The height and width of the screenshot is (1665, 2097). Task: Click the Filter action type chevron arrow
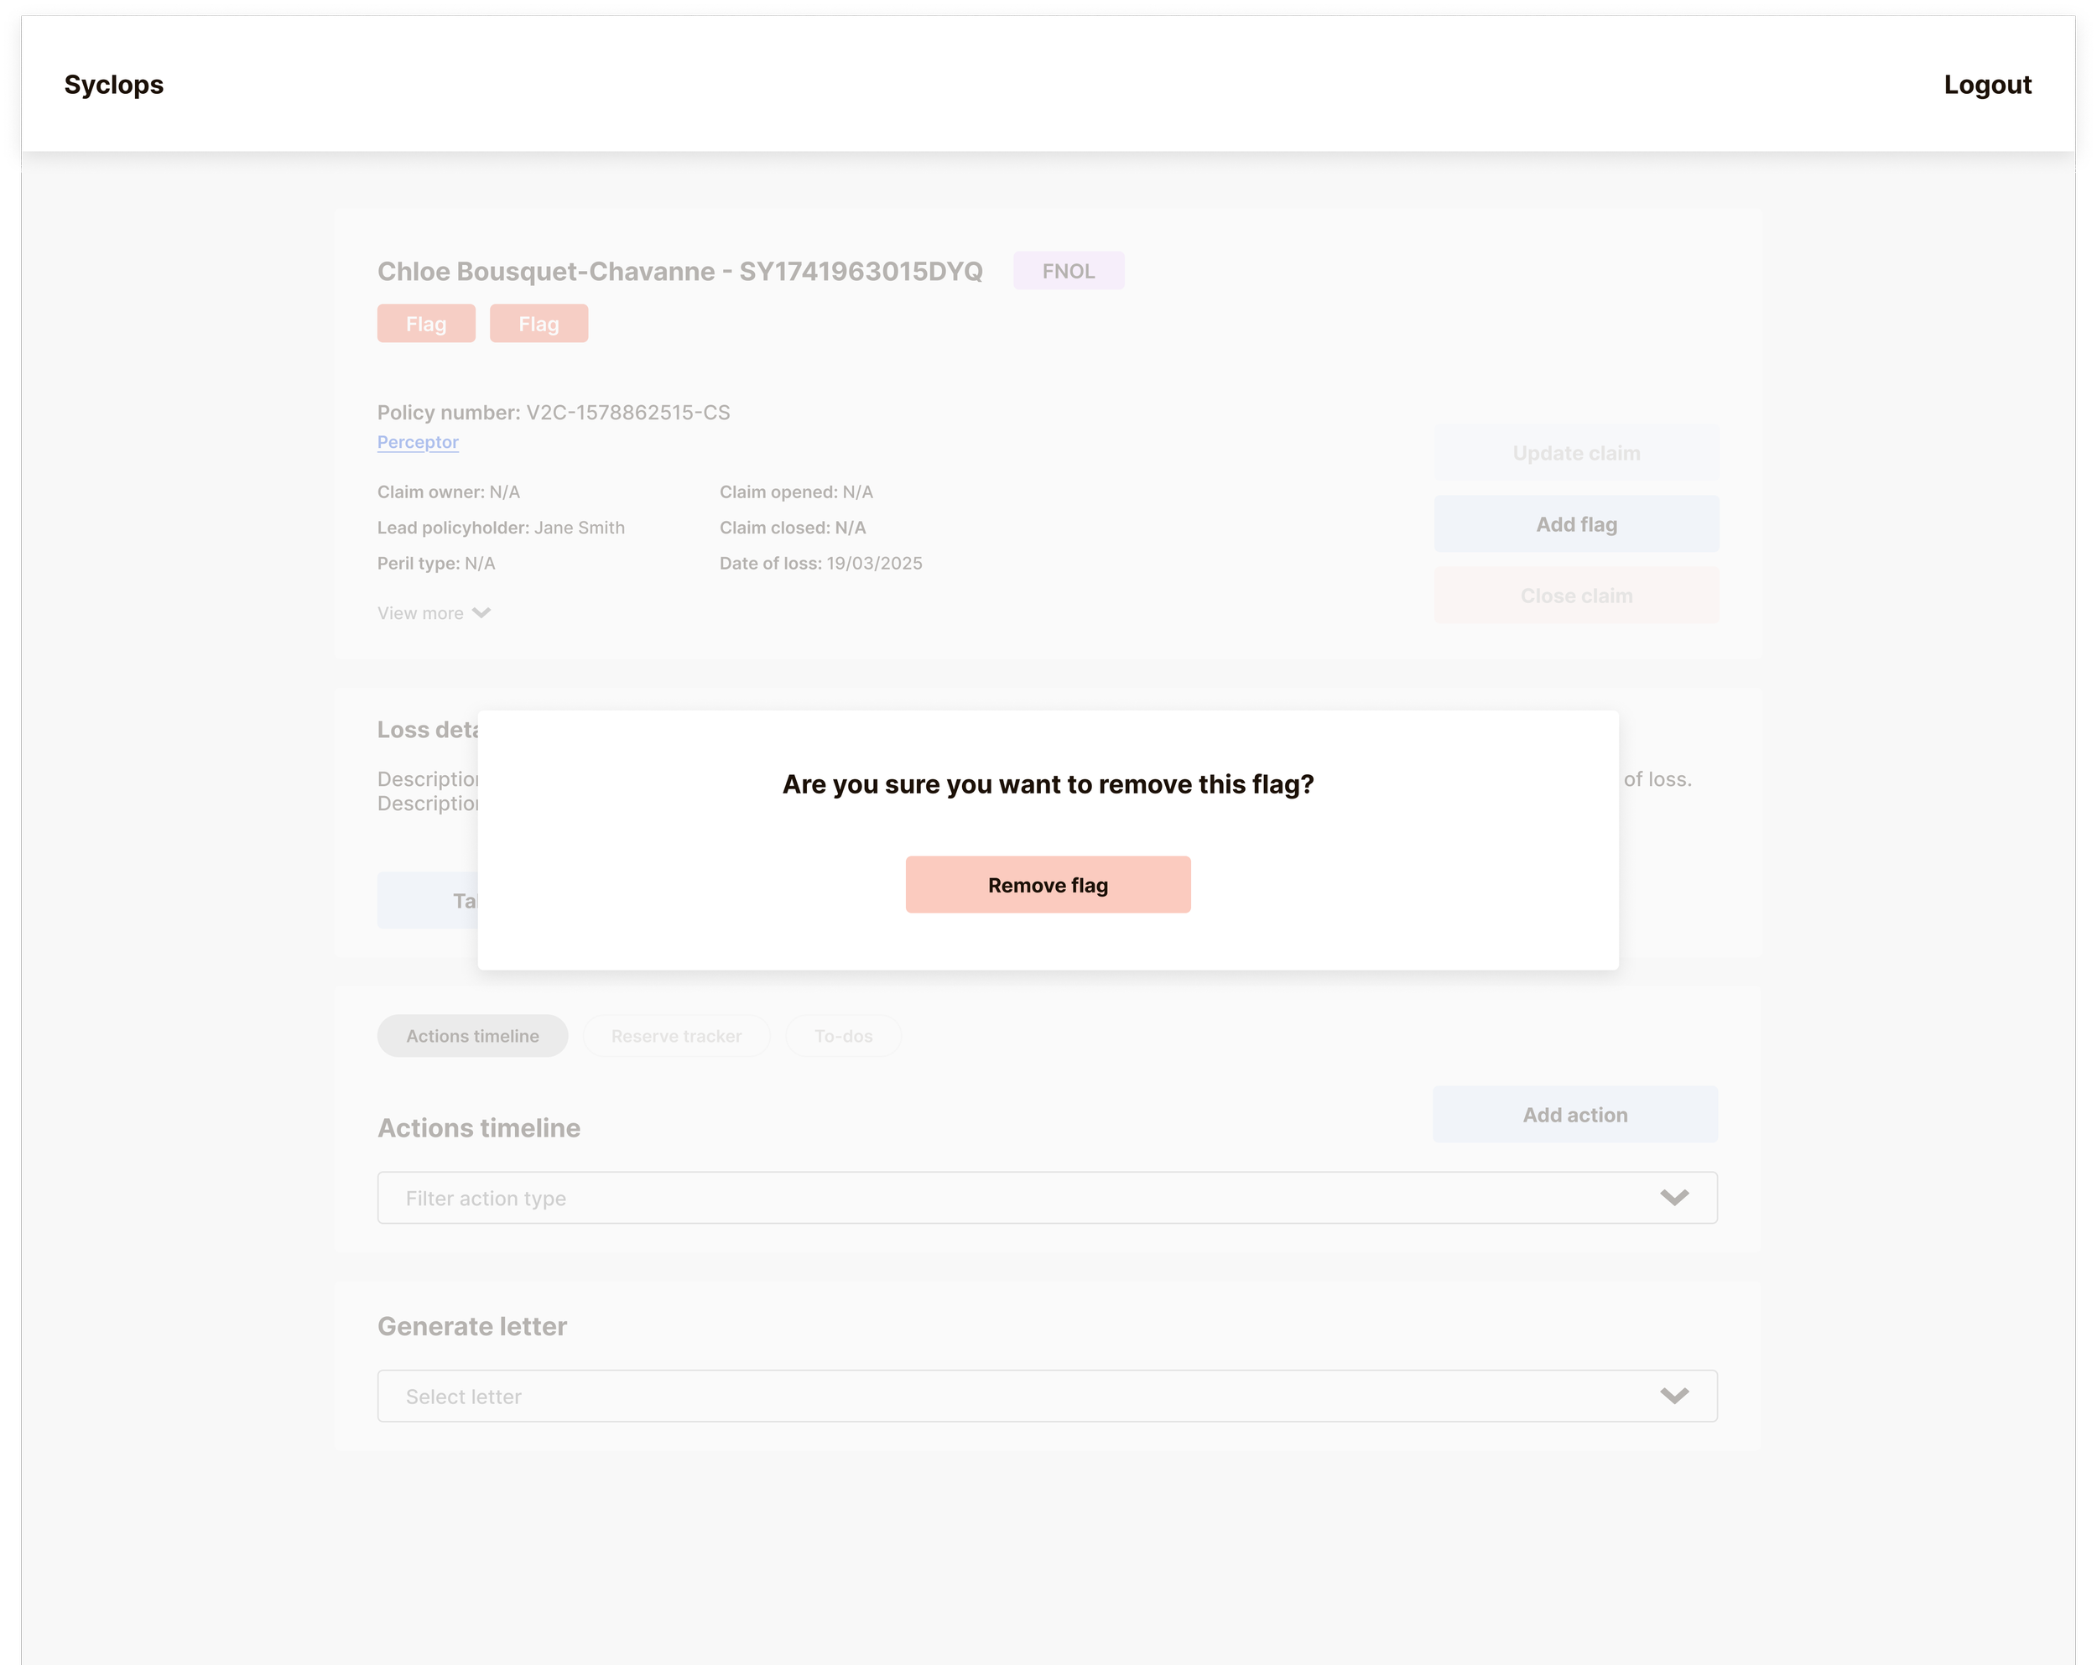pyautogui.click(x=1674, y=1197)
